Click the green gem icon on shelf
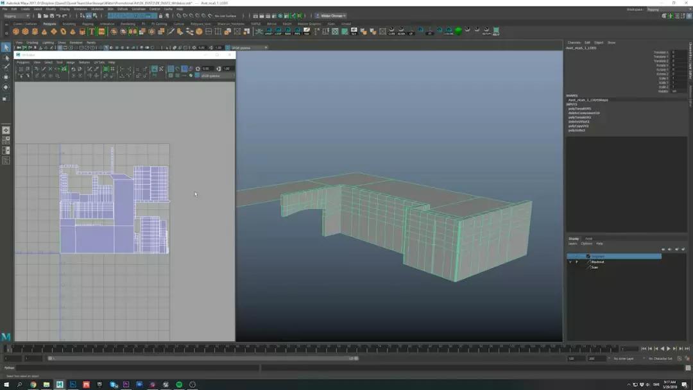This screenshot has height=390, width=693. pos(458,31)
